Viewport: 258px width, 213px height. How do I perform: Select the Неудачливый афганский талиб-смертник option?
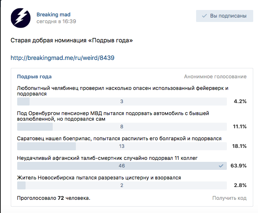tap(107, 158)
